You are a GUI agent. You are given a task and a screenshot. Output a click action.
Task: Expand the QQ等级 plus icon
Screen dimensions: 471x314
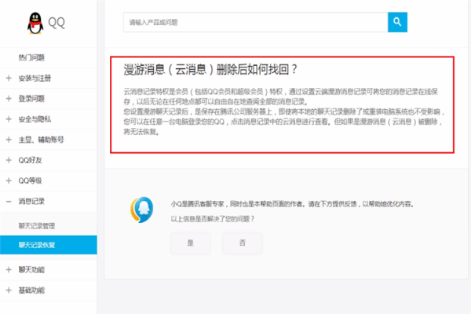pyautogui.click(x=9, y=181)
